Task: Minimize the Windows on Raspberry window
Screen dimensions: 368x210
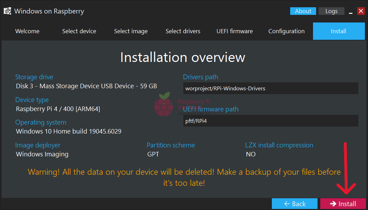Action: coord(351,11)
